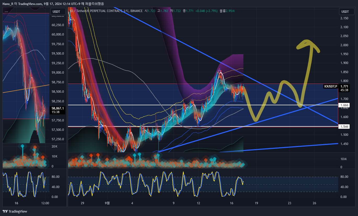This screenshot has width=358, height=216.
Task: Click the 16 date label below the left pane
Action: (x=16, y=203)
